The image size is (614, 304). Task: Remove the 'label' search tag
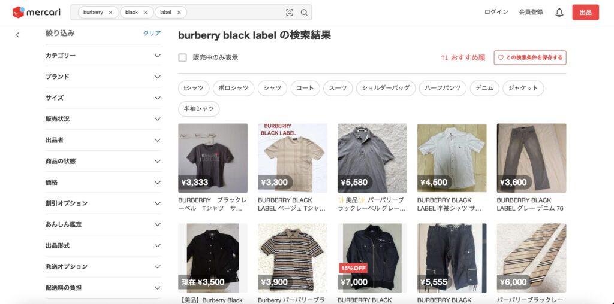pyautogui.click(x=179, y=13)
